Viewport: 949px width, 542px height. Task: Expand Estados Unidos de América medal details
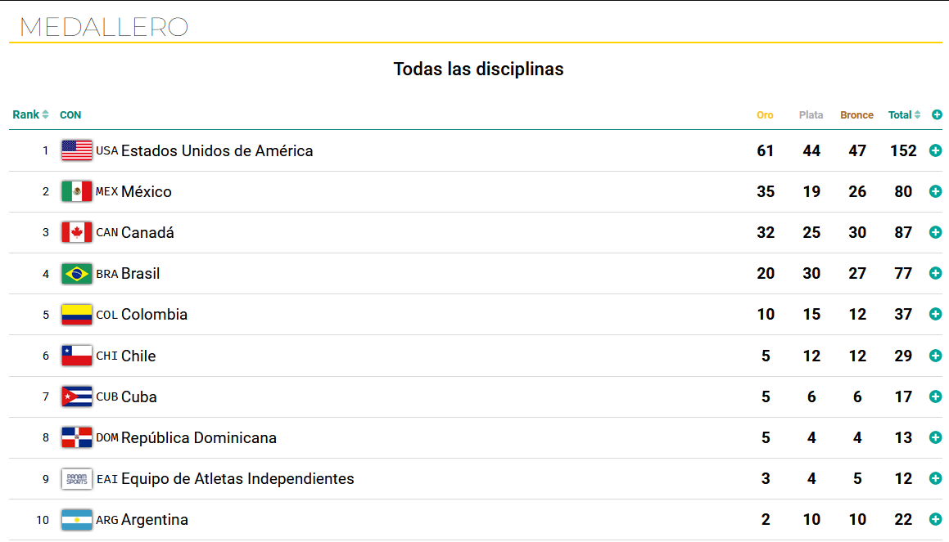pyautogui.click(x=935, y=150)
